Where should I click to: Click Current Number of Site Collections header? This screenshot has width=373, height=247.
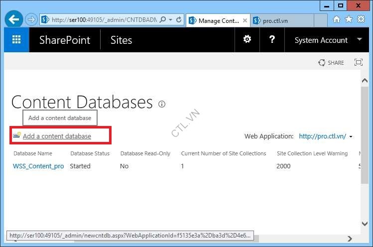click(224, 153)
